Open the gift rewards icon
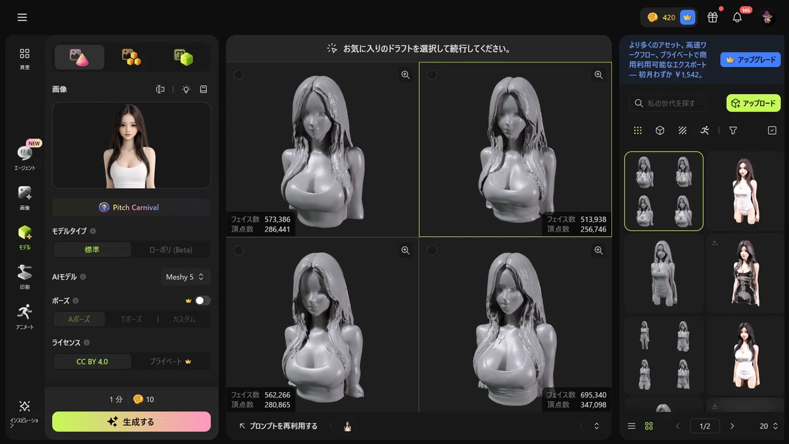Screen dimensions: 789x444 pyautogui.click(x=713, y=18)
